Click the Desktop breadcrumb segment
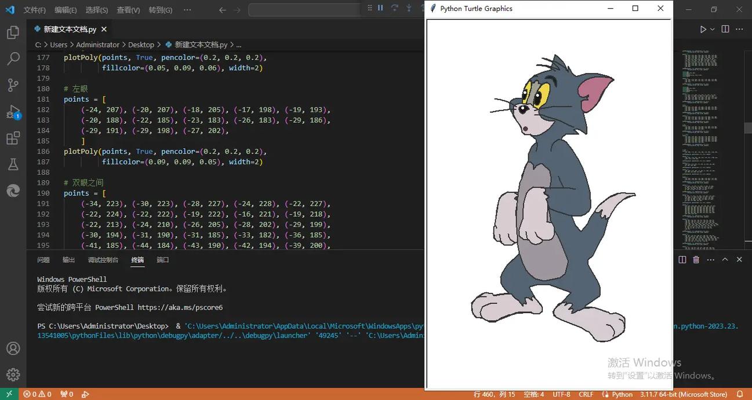This screenshot has height=400, width=752. click(x=141, y=45)
